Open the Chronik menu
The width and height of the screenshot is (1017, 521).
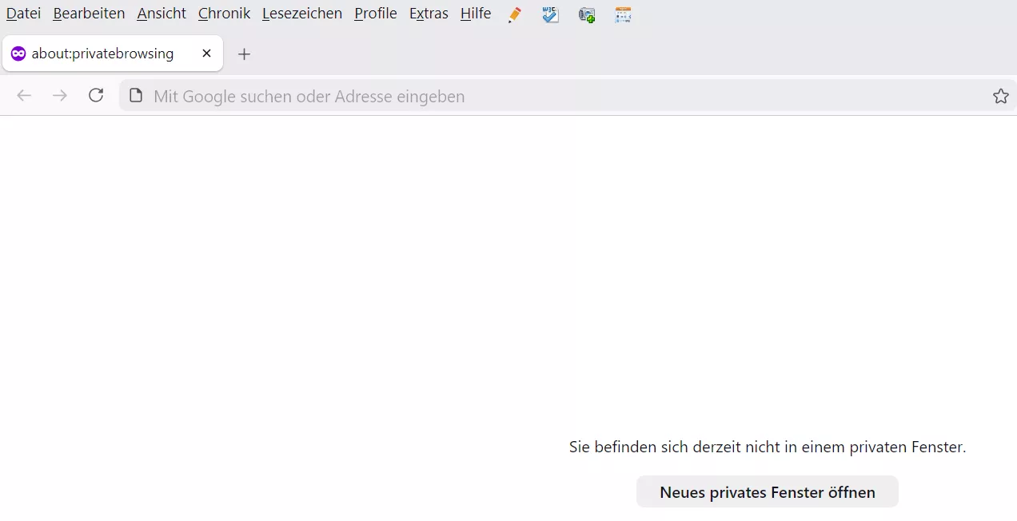tap(224, 14)
